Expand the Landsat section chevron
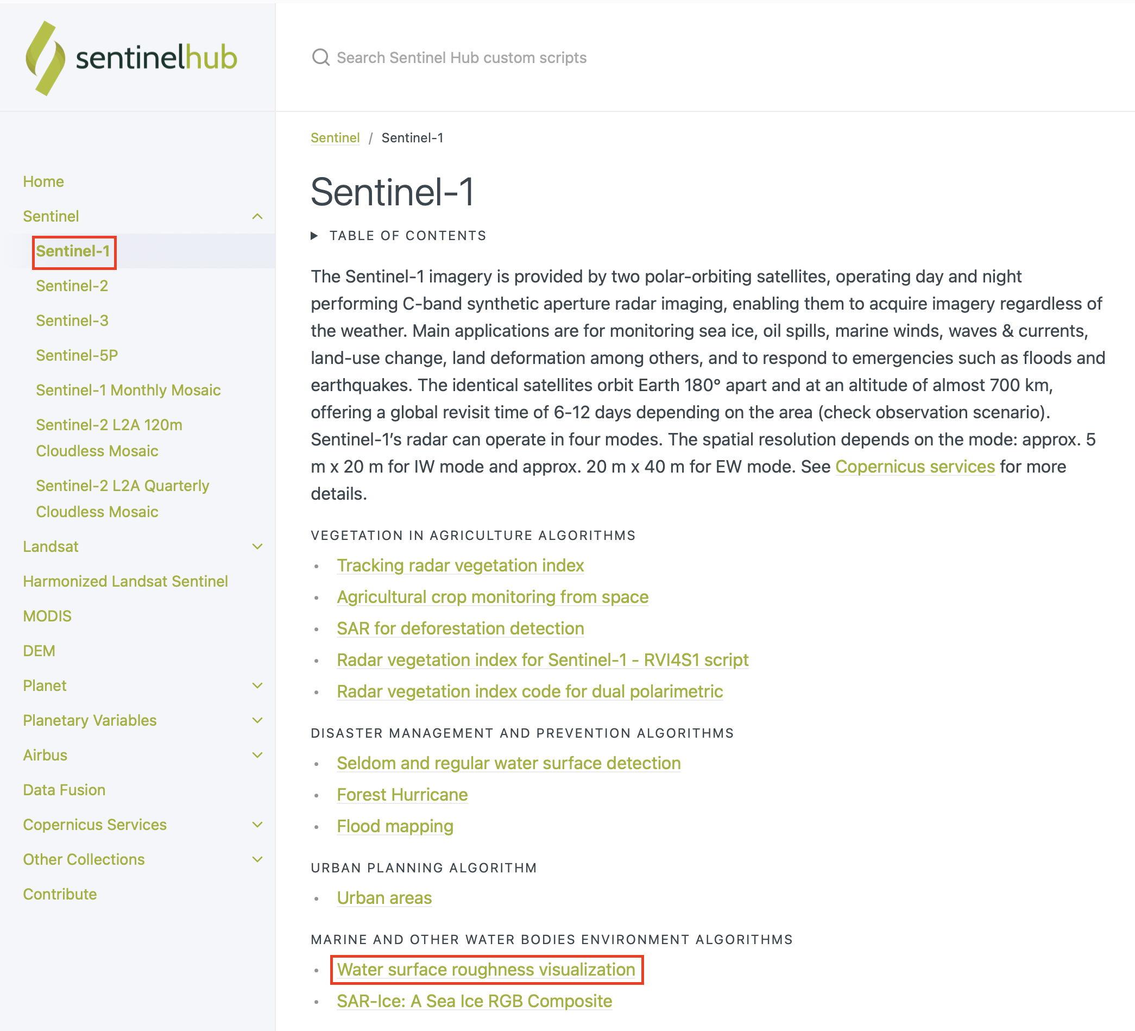The image size is (1135, 1031). click(257, 546)
